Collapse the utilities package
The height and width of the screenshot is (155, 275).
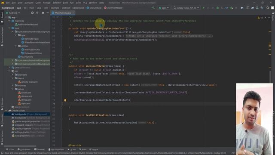15,46
